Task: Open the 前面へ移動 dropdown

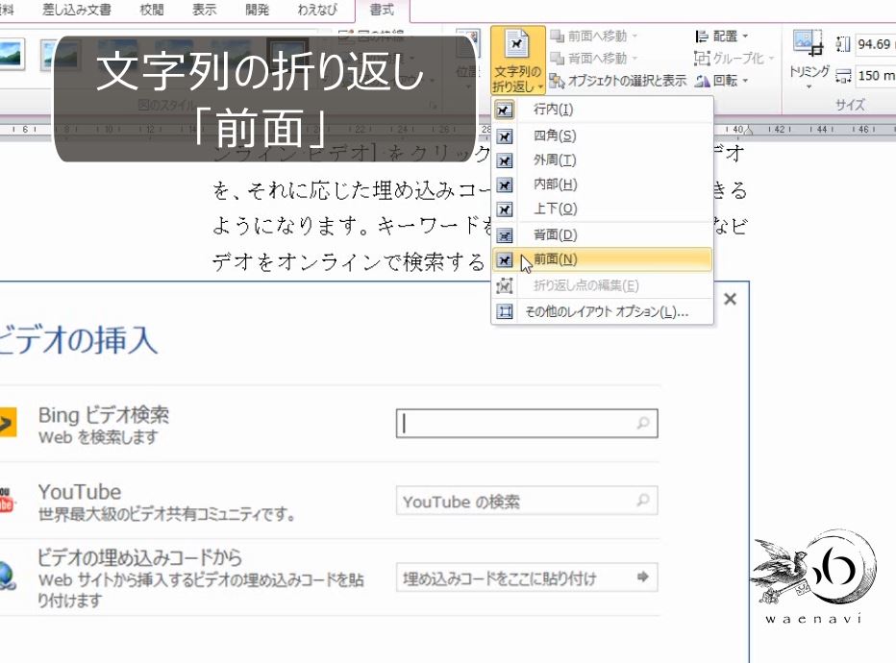Action: point(594,36)
